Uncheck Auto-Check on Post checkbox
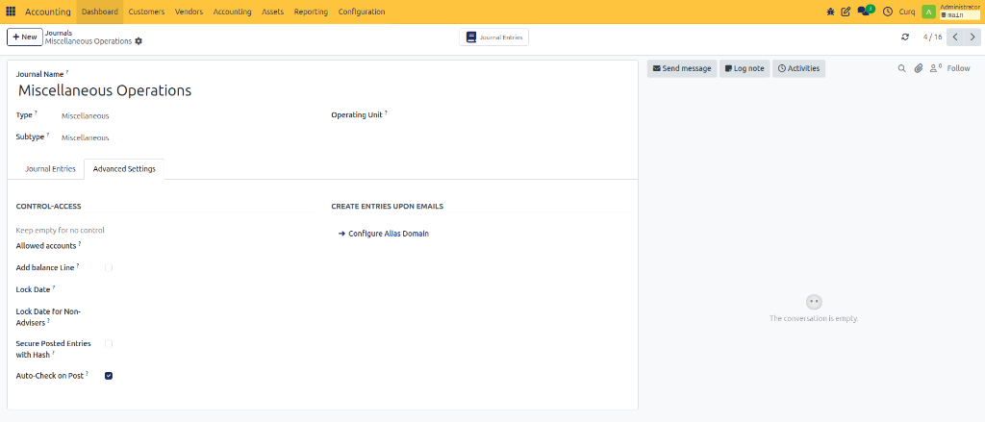Screen dimensions: 985x422 pos(109,376)
